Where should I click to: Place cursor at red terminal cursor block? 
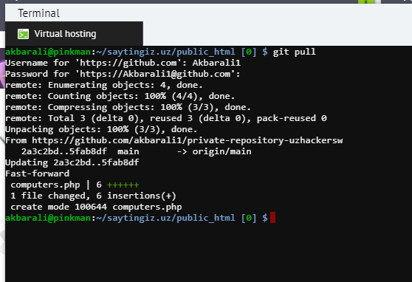tap(272, 218)
